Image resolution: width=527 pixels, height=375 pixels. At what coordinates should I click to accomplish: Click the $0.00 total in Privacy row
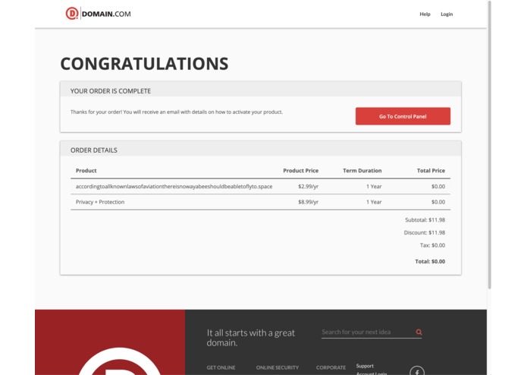(x=438, y=202)
